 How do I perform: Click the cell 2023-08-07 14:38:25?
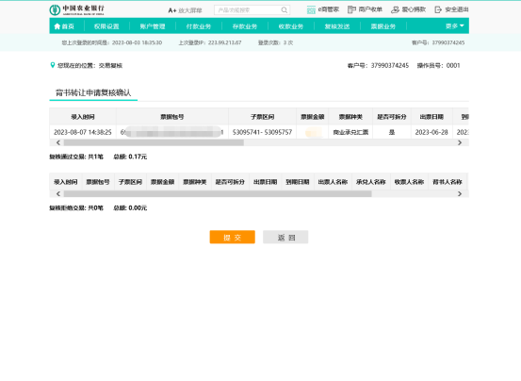pyautogui.click(x=83, y=132)
